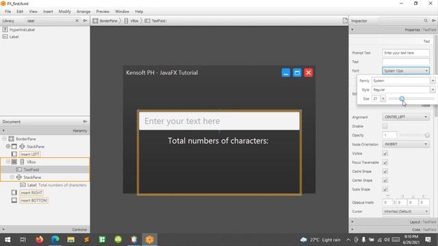Toggle the Disable checkbox

click(385, 126)
